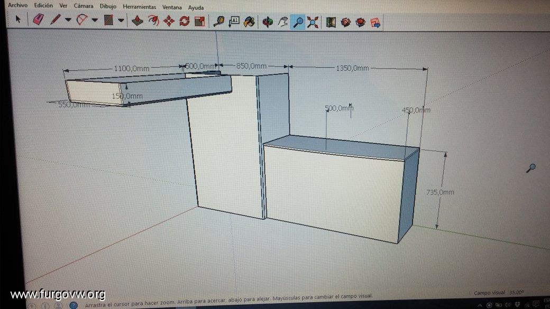Viewport: 550px width, 309px height.
Task: Open the Ventana menu
Action: coord(172,7)
